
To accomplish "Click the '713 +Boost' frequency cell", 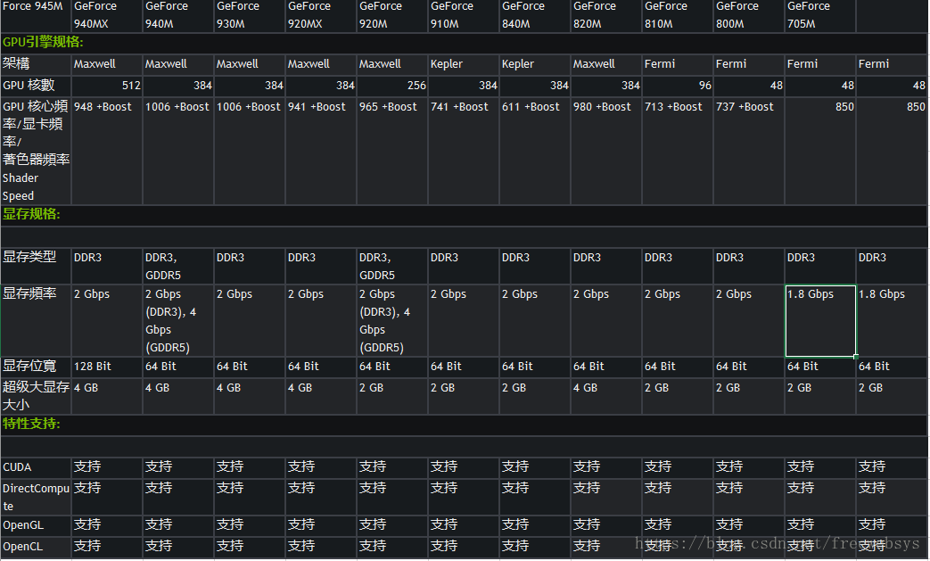I will 678,151.
